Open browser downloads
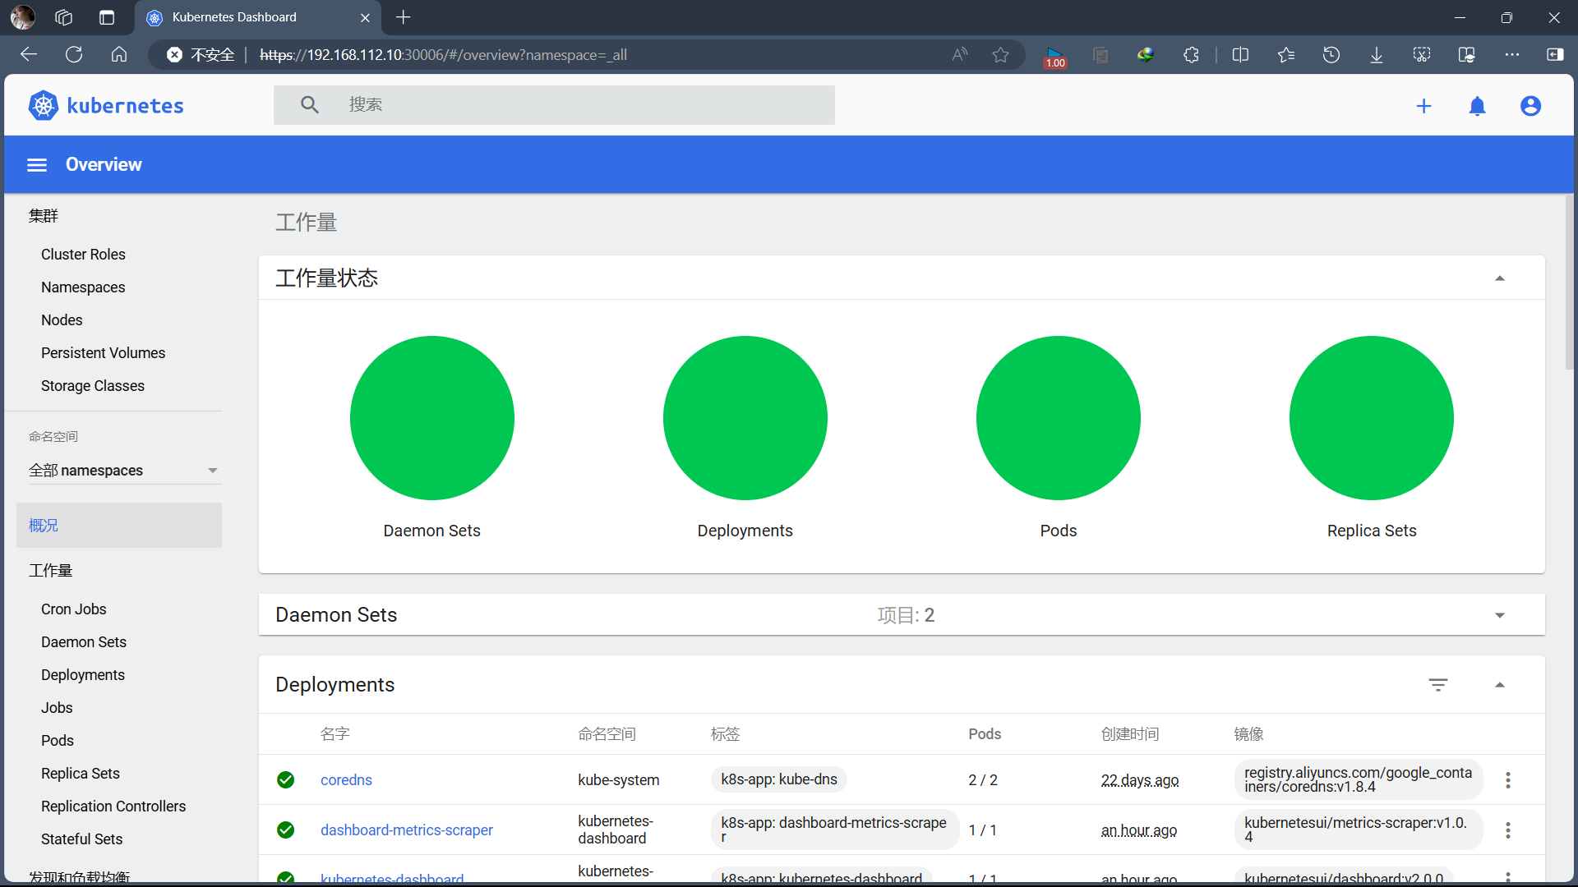1578x887 pixels. click(x=1377, y=55)
